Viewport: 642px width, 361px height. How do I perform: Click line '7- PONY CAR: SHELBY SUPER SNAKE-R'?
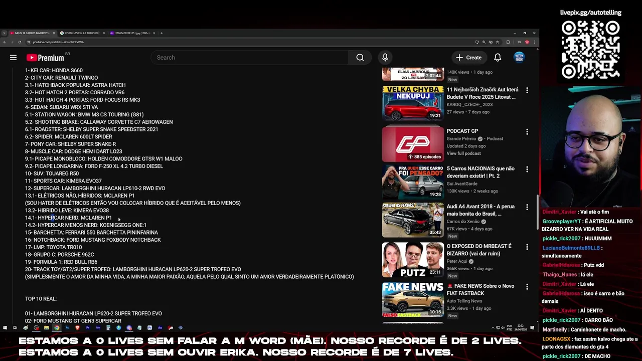(70, 144)
